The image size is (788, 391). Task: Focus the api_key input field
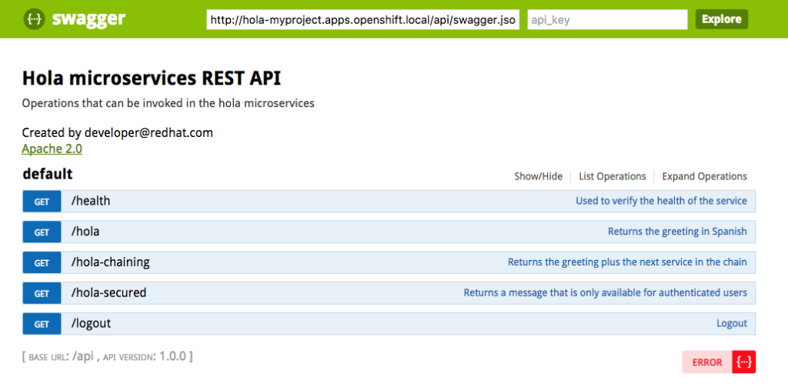606,19
